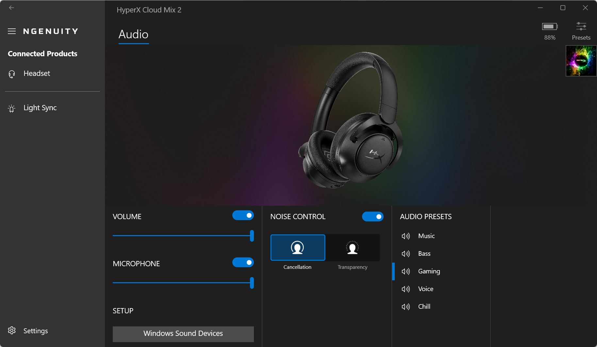Image resolution: width=597 pixels, height=347 pixels.
Task: Click speaker icon beside Chill preset
Action: [x=406, y=307]
